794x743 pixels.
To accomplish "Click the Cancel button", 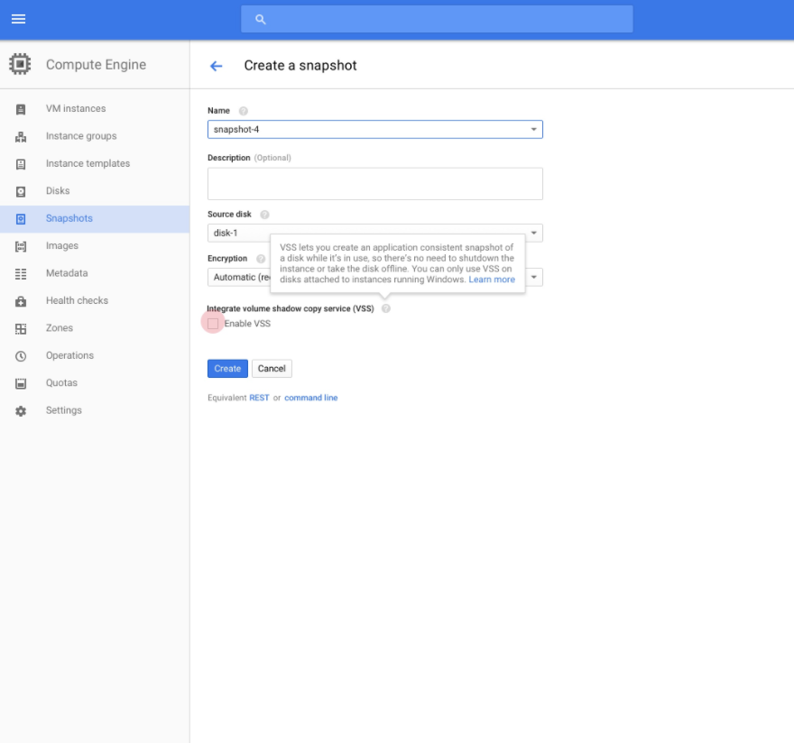I will [272, 369].
